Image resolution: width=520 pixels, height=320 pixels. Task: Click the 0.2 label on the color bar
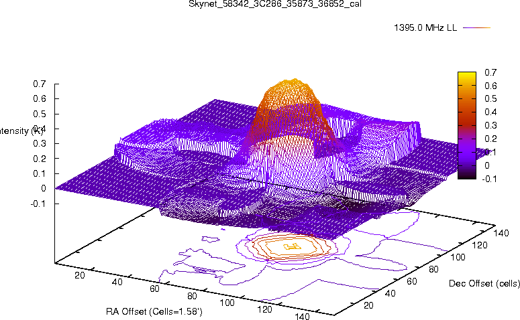pyautogui.click(x=490, y=139)
